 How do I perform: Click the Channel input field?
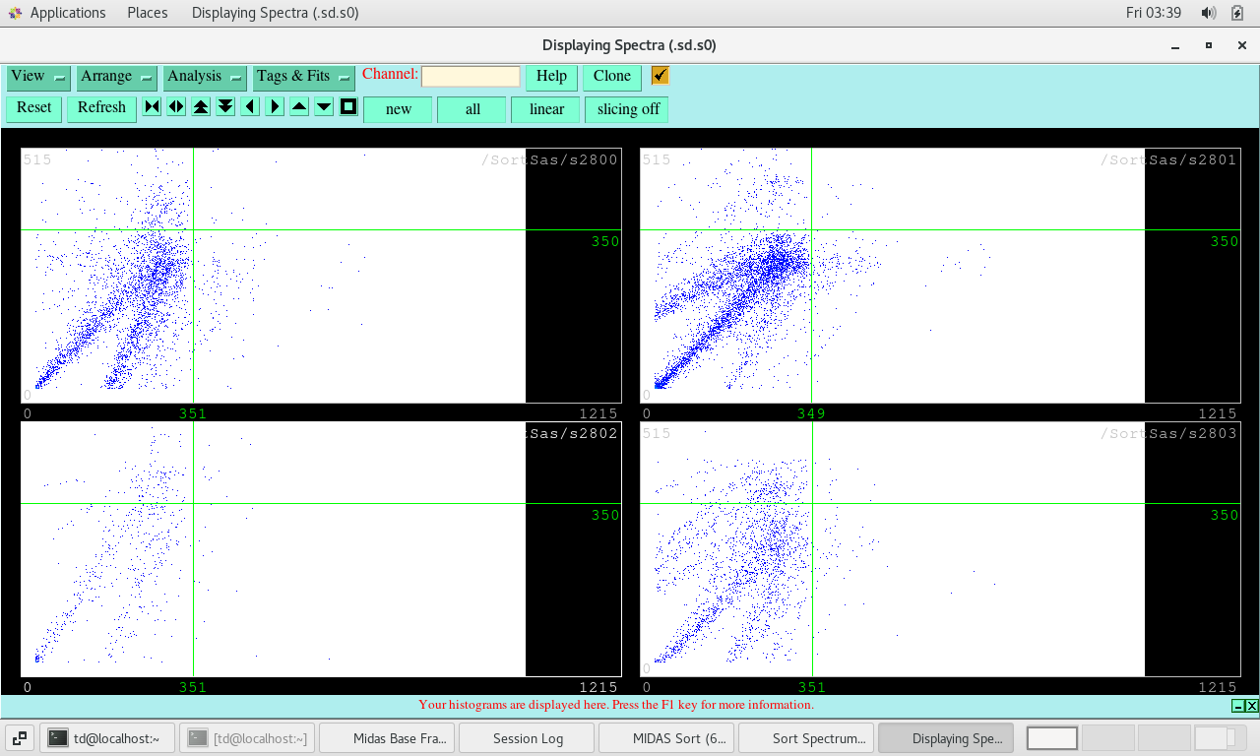pyautogui.click(x=471, y=77)
